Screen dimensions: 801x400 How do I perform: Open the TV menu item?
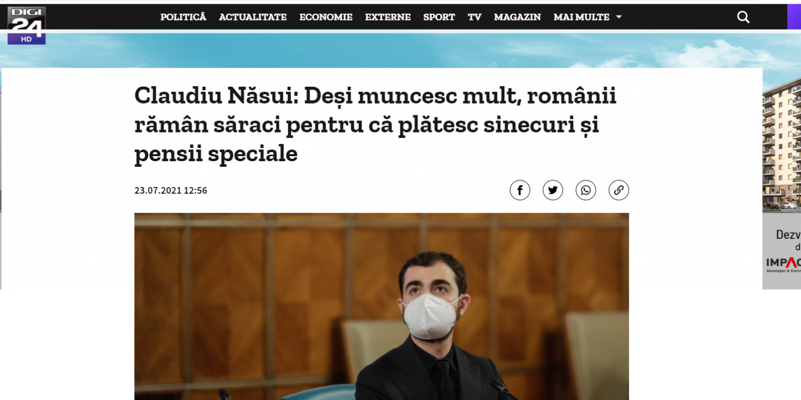pos(475,17)
